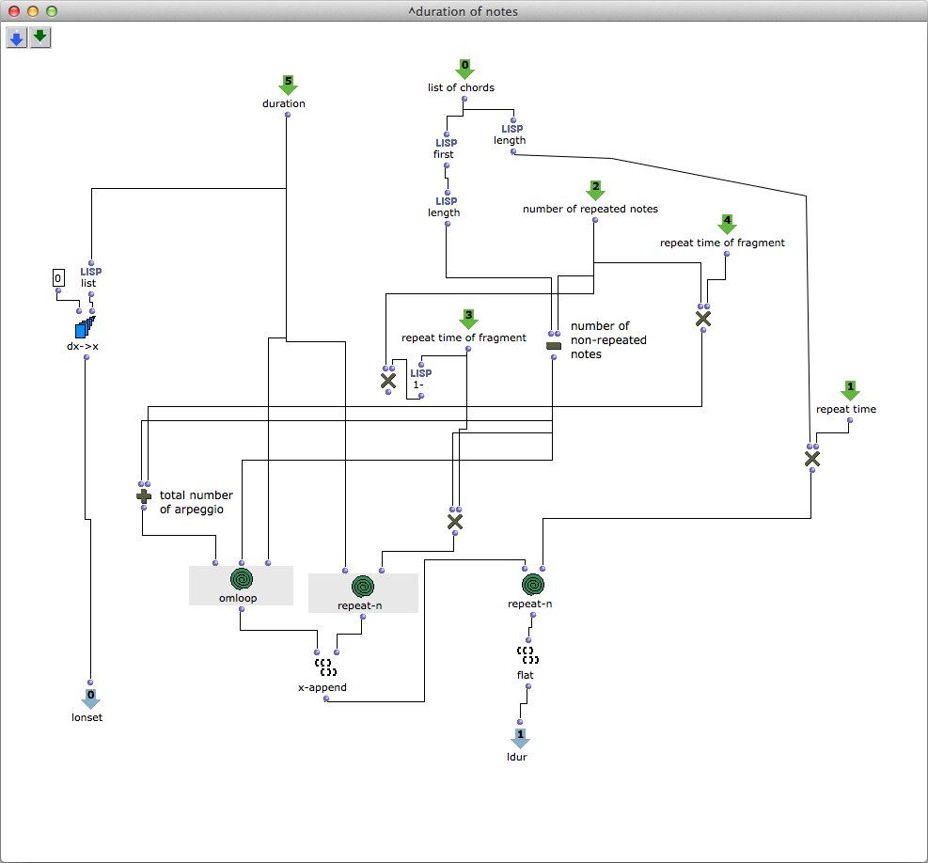Select the LISP 1- function box
This screenshot has height=863, width=928.
click(420, 378)
